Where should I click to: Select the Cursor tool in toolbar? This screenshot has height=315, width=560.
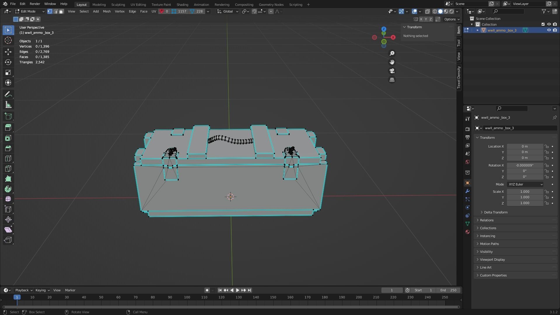(x=8, y=40)
